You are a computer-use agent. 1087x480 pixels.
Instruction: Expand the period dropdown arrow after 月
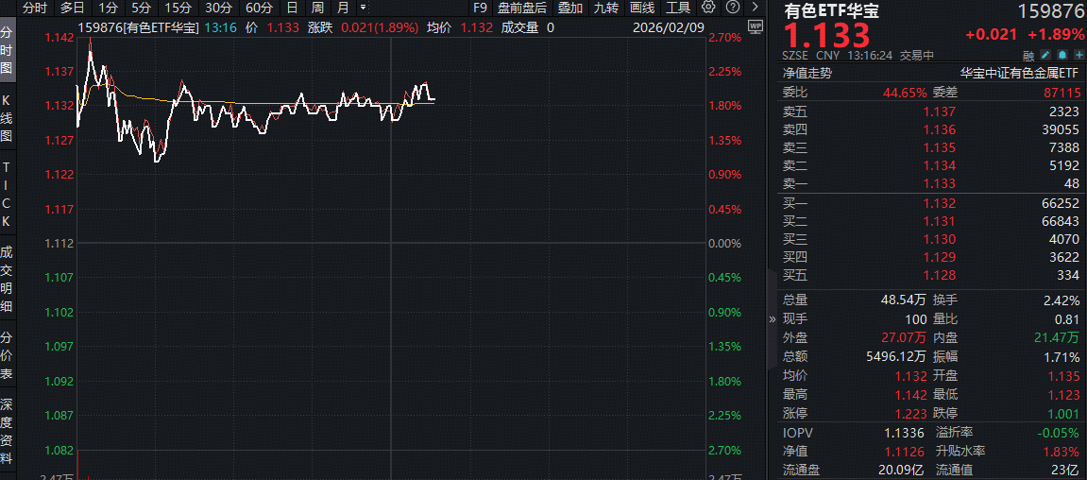point(364,8)
